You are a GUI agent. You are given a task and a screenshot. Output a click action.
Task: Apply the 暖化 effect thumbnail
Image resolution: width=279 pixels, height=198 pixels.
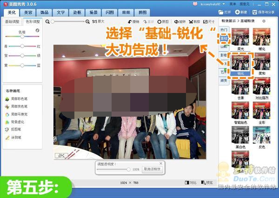[x=261, y=37]
